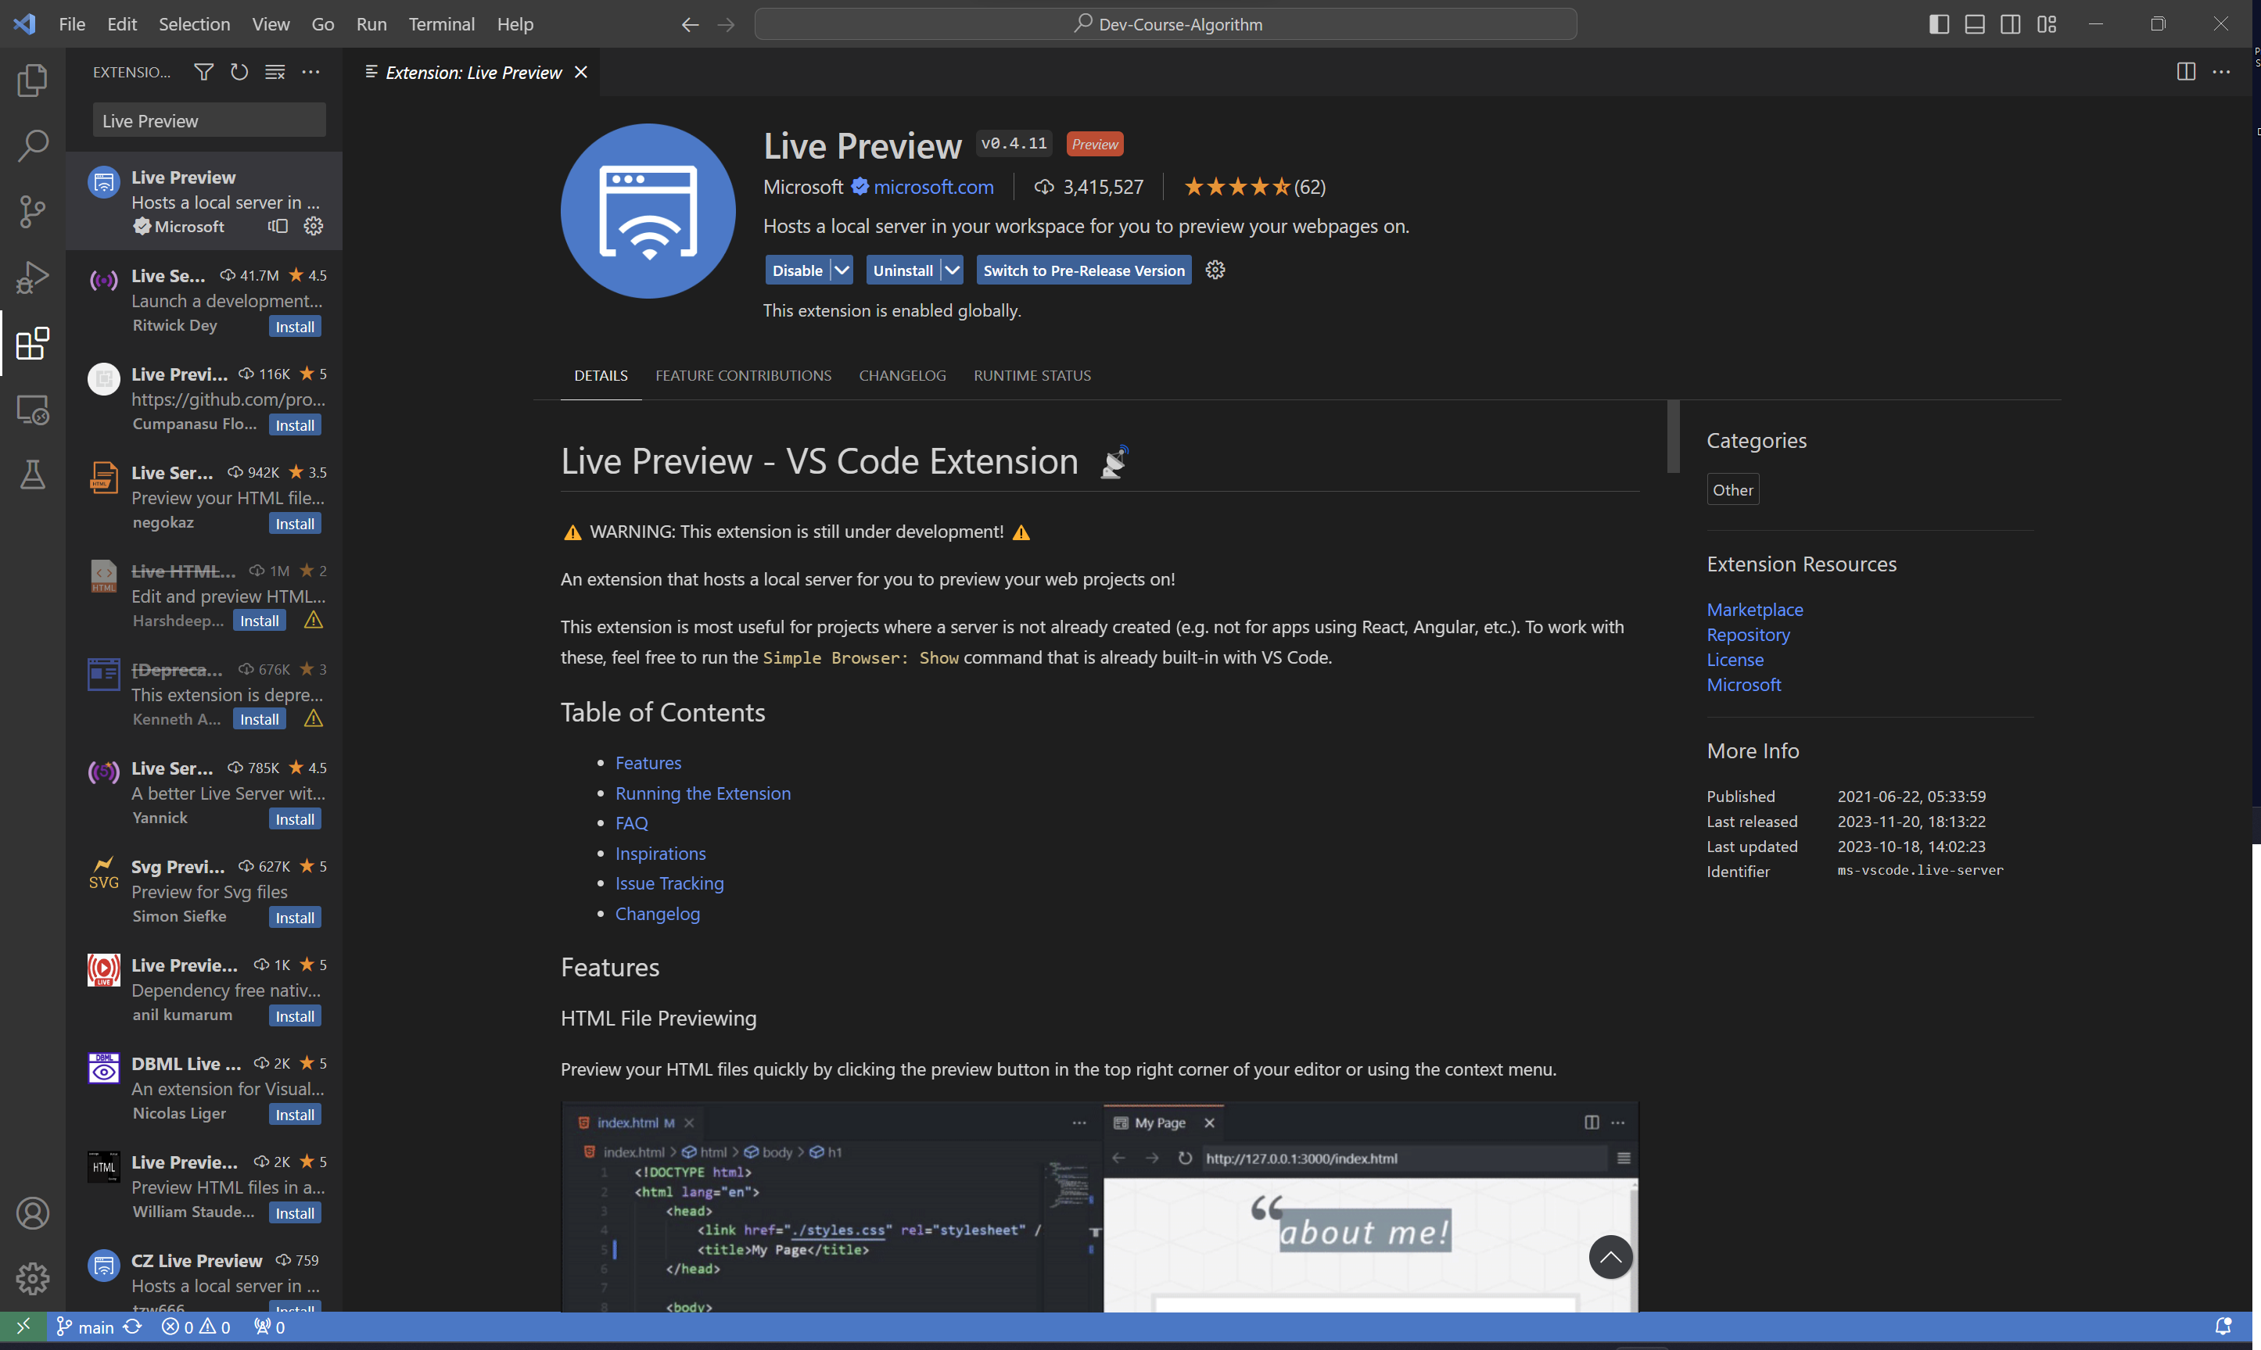
Task: Click Disable button
Action: [797, 270]
